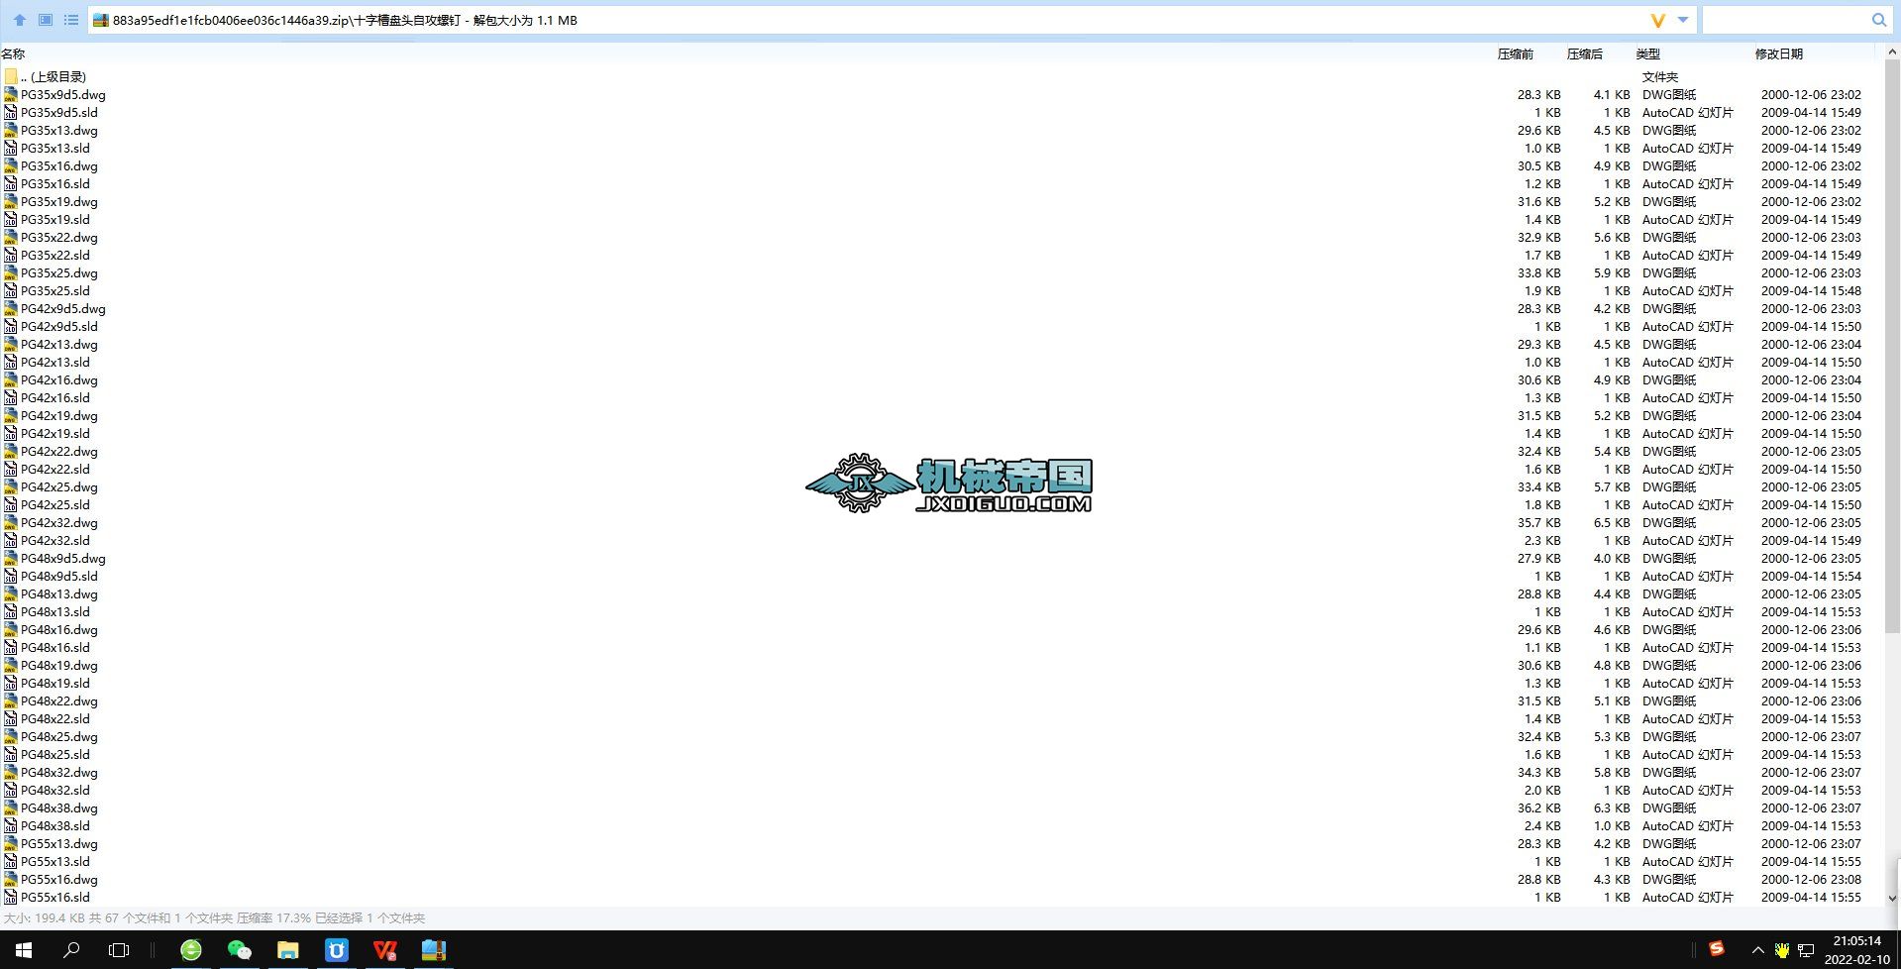Select file name PG42x16.dwg
Viewport: 1901px width, 969px height.
click(x=59, y=380)
